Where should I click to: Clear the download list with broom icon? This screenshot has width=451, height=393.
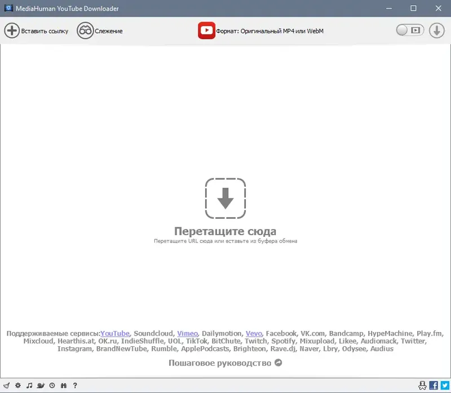(x=6, y=386)
